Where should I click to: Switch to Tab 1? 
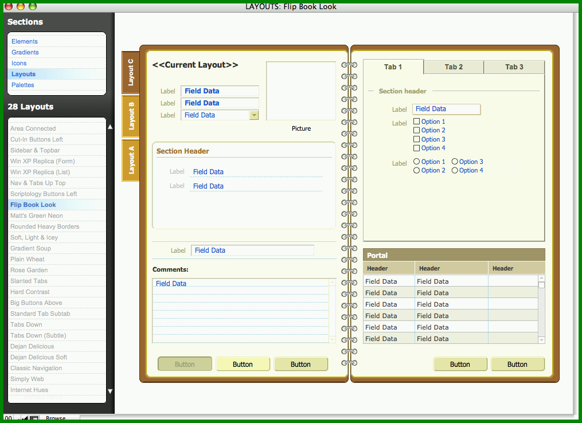[x=393, y=67]
